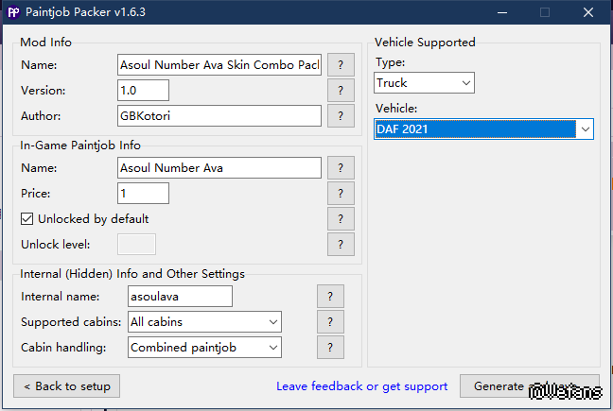613x411 pixels.
Task: Show help for Unlock level
Action: [x=341, y=245]
